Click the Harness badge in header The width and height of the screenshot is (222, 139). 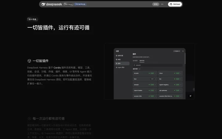[68, 4]
